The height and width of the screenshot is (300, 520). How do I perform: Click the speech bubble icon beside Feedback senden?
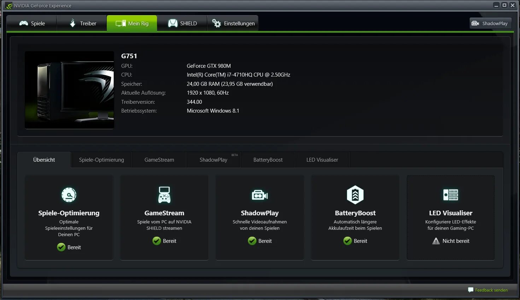(471, 290)
